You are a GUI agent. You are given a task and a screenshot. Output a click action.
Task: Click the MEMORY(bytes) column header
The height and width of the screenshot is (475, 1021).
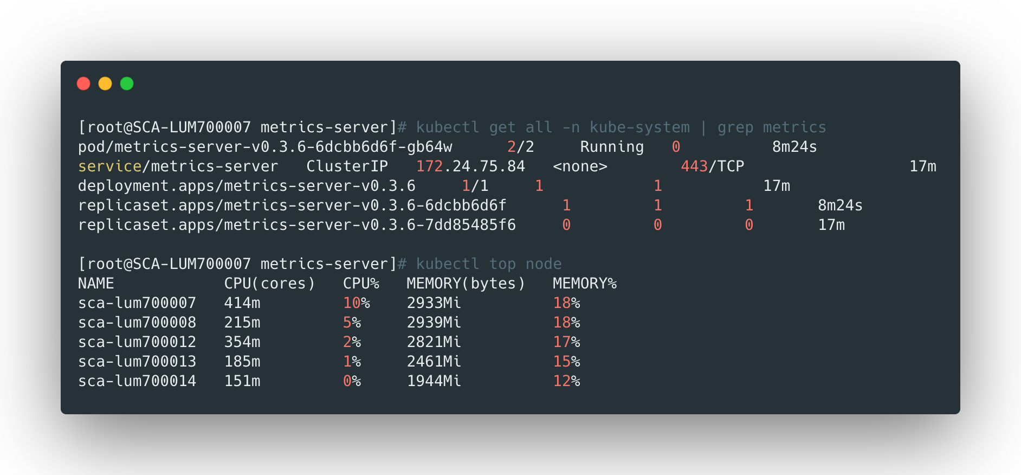pos(466,284)
